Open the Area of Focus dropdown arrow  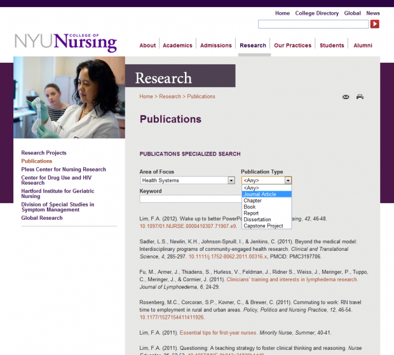tap(231, 180)
